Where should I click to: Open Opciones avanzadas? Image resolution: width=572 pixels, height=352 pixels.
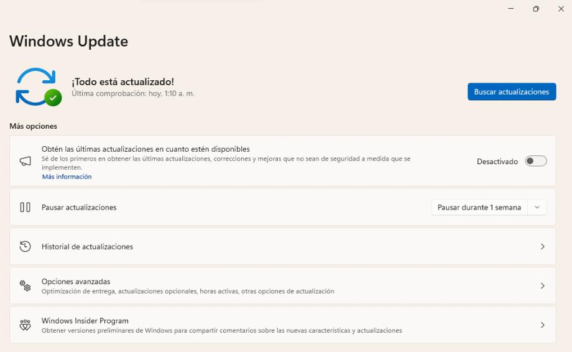283,285
